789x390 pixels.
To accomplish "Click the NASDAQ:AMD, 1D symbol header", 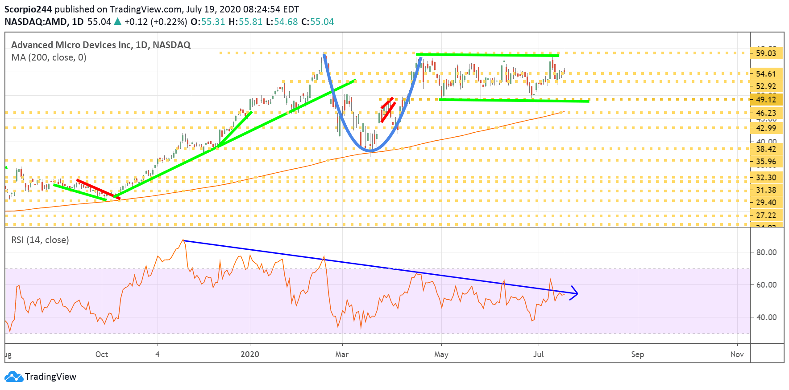I will (x=44, y=22).
